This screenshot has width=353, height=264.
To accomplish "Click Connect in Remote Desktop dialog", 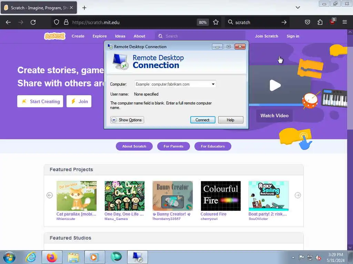I will 203,120.
